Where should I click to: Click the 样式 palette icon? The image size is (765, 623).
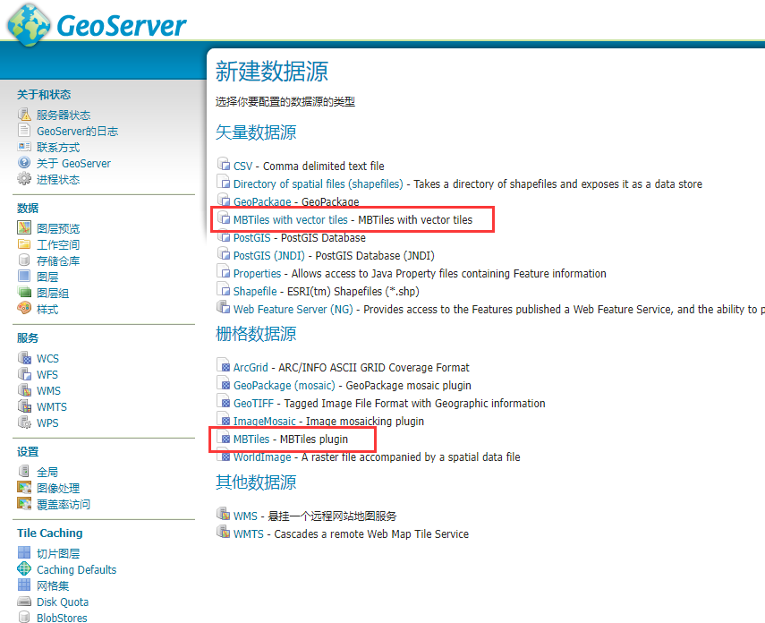coord(24,309)
